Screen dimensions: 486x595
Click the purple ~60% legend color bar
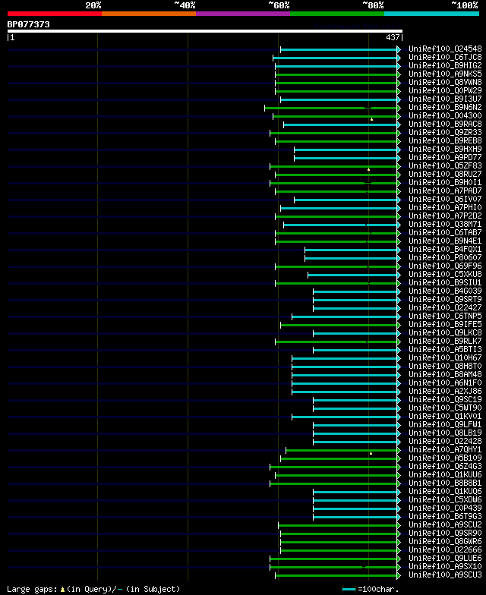point(243,14)
